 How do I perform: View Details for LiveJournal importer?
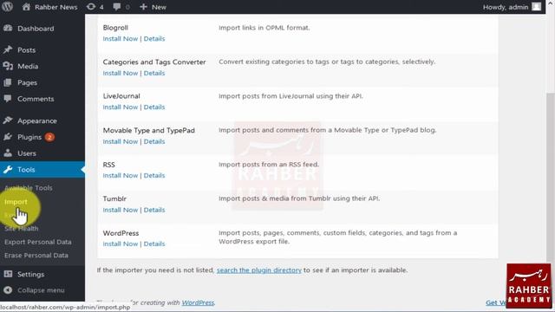(154, 107)
